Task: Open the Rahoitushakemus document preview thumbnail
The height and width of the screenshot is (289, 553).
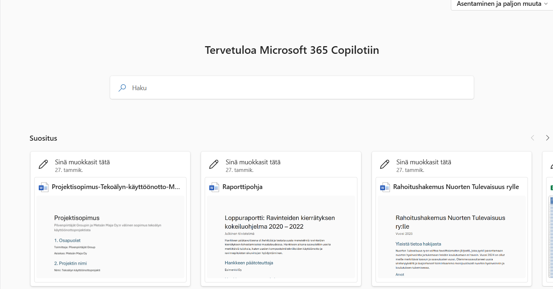Action: click(x=452, y=237)
